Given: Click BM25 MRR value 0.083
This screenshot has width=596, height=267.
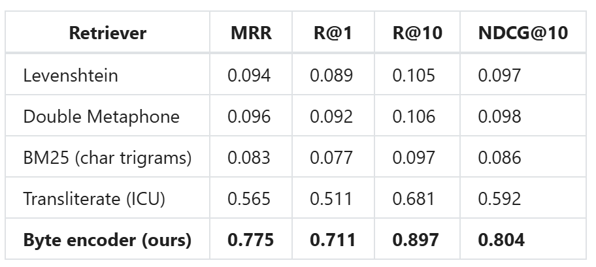Looking at the screenshot, I should tap(249, 157).
